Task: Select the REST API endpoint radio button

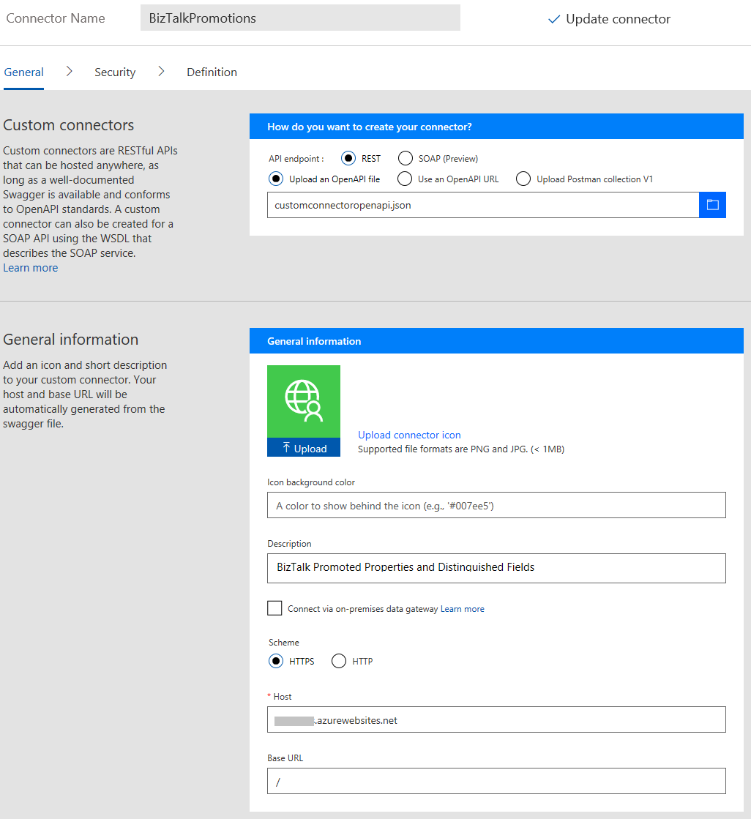Action: [348, 158]
